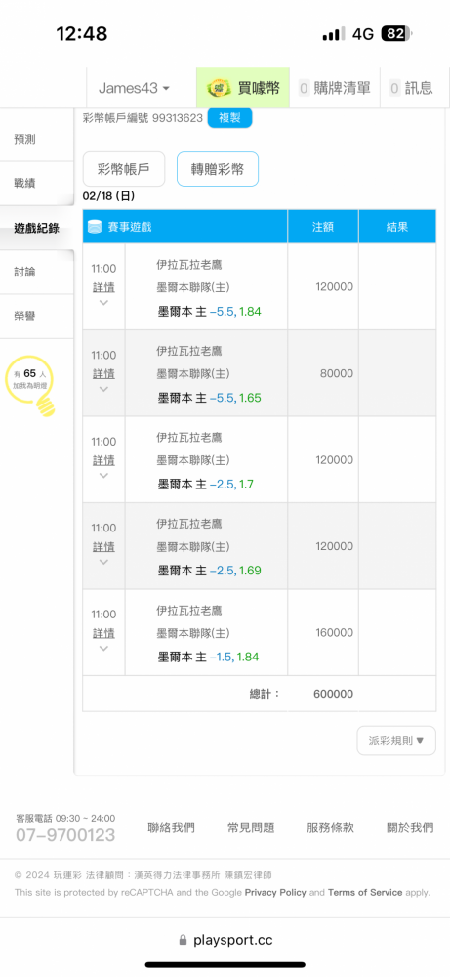Click the 複製 account number button
Screen dimensions: 450x977
229,118
